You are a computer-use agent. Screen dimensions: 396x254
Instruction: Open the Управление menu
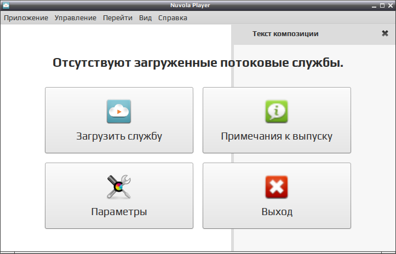point(76,18)
